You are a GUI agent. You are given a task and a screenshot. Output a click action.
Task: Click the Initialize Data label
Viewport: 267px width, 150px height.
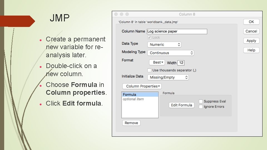[132, 76]
